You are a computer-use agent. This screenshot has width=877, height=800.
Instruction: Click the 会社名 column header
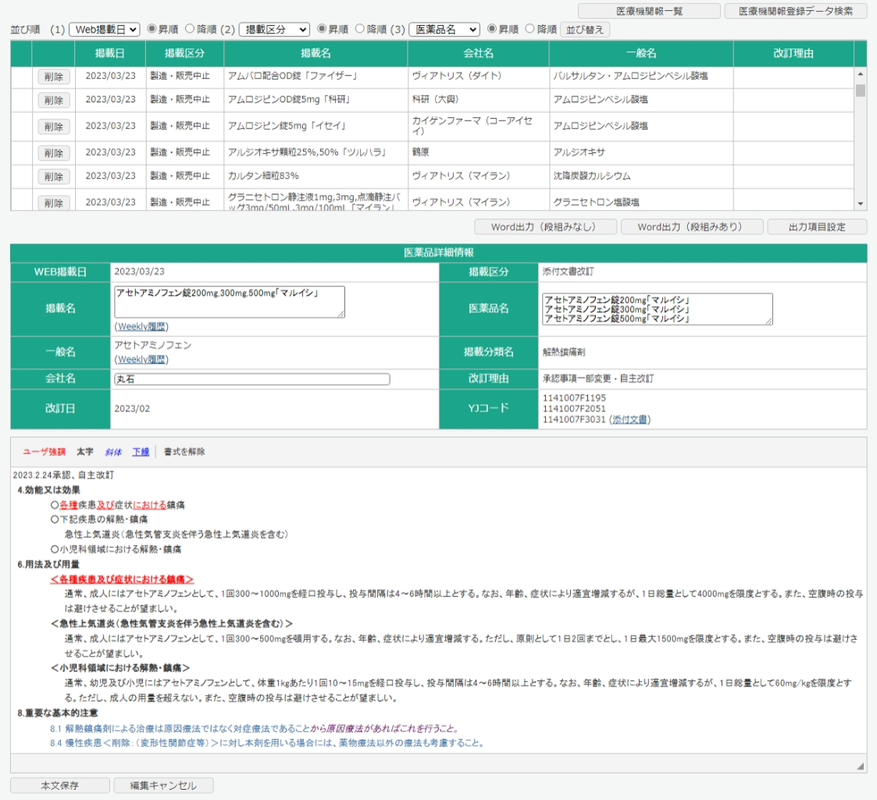point(478,53)
